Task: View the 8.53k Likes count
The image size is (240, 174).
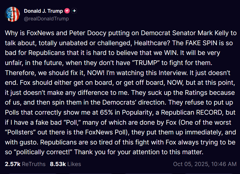Action: 66,164
